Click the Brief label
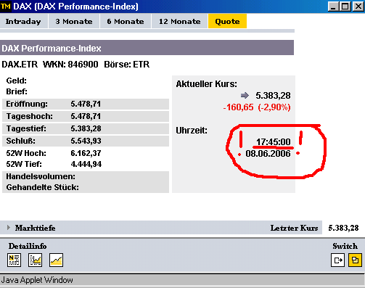 pyautogui.click(x=17, y=91)
